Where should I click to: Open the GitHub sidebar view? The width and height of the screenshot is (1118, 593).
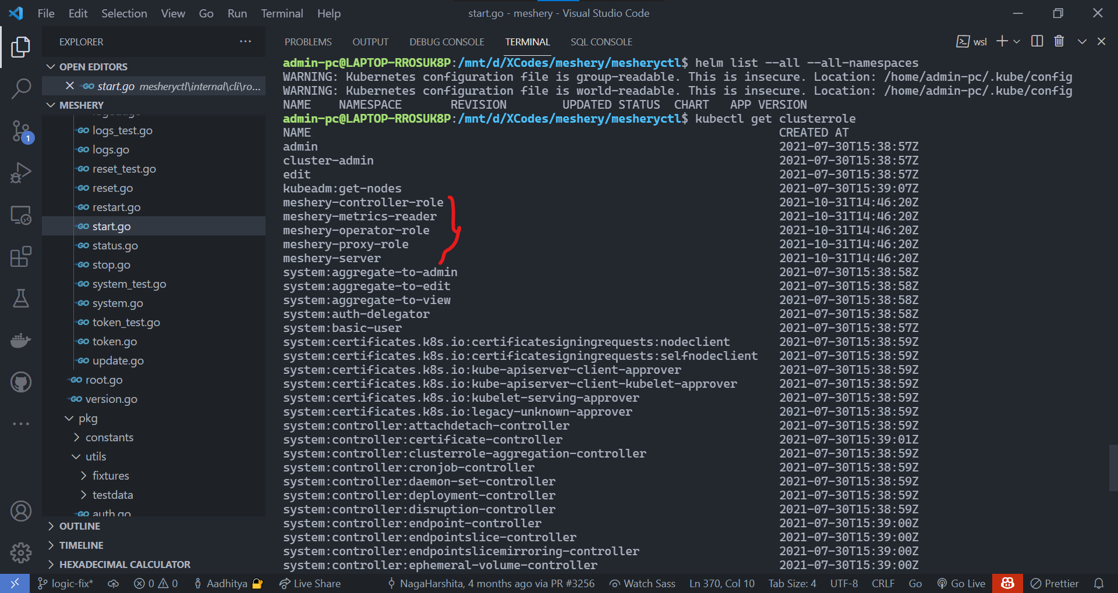click(21, 382)
